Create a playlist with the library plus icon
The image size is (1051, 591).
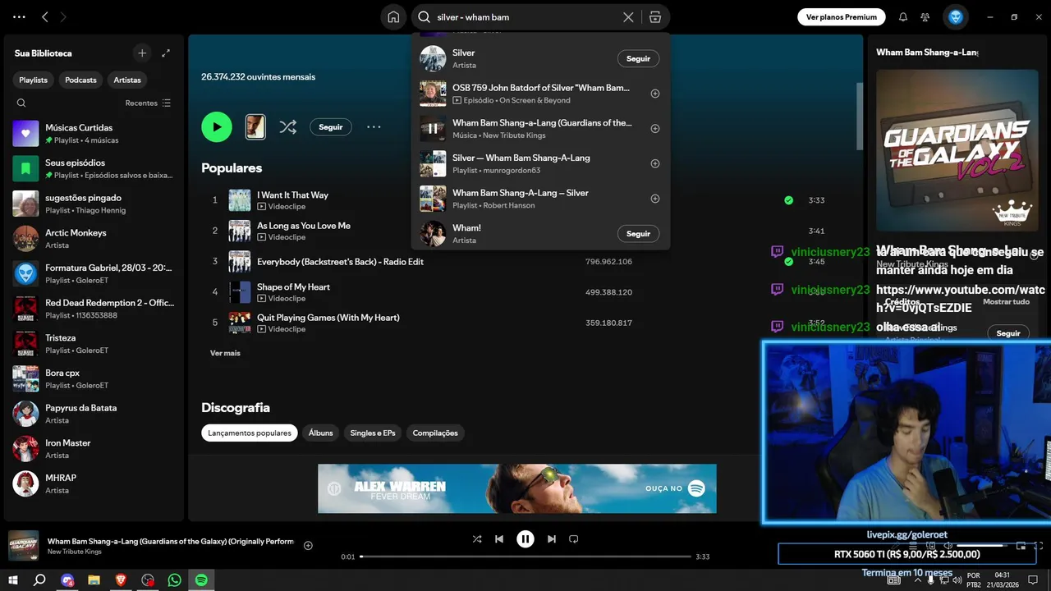click(142, 53)
